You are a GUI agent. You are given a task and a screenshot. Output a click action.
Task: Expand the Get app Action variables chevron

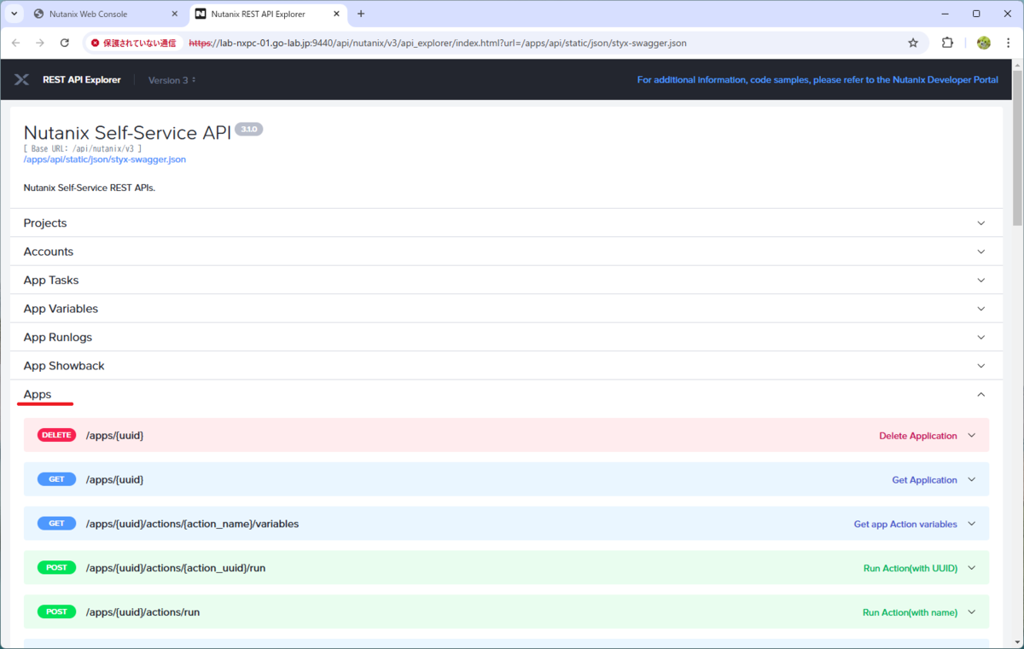coord(971,524)
